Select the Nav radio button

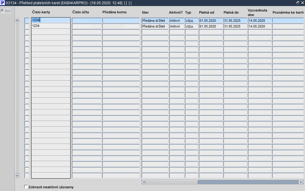(x=2, y=11)
